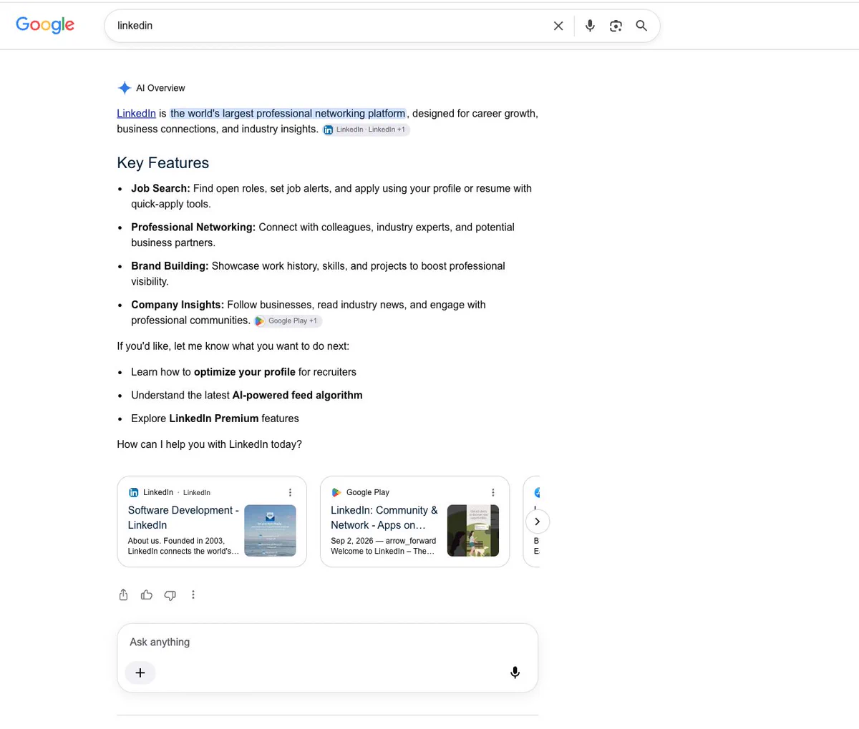Viewport: 859px width, 729px height.
Task: Open the Google Play +1 source chip
Action: click(x=288, y=321)
